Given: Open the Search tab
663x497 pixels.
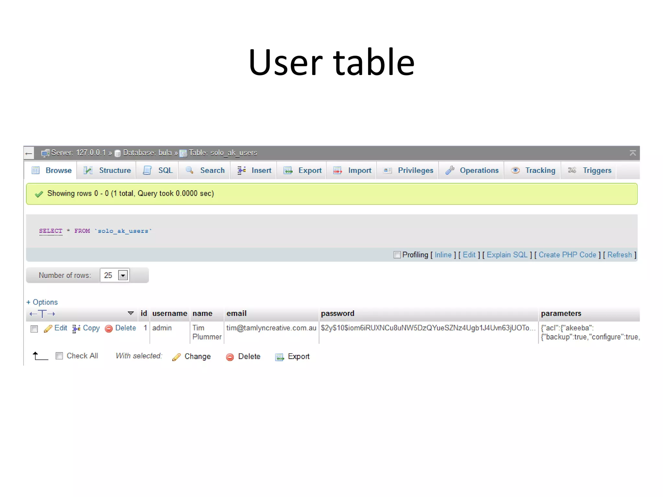Looking at the screenshot, I should click(205, 170).
